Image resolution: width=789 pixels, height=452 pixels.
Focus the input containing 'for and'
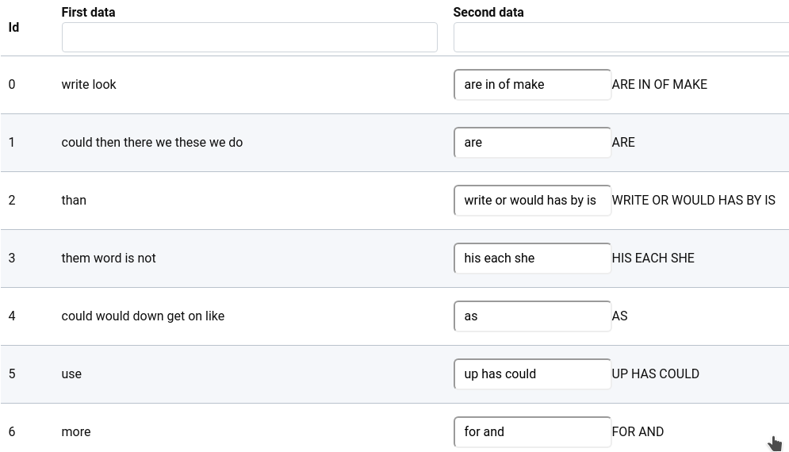point(532,432)
